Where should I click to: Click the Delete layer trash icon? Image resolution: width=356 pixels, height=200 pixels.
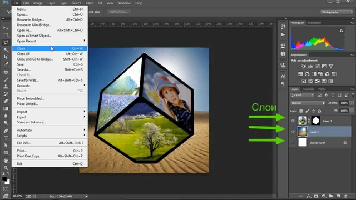coord(346,196)
